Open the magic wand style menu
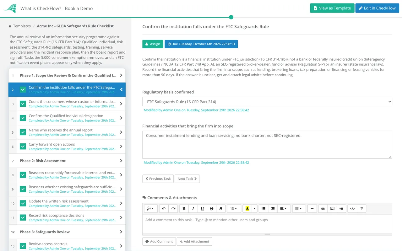This screenshot has height=251, width=402. (x=150, y=209)
